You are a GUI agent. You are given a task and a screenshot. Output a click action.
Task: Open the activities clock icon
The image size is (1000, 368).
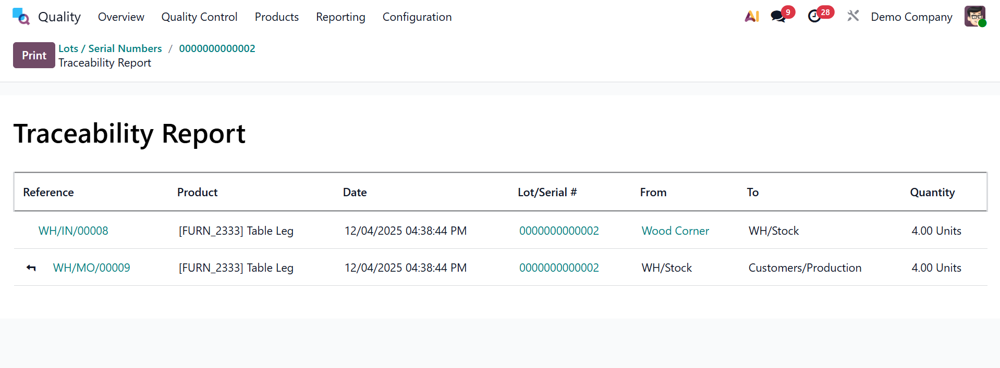pyautogui.click(x=814, y=17)
